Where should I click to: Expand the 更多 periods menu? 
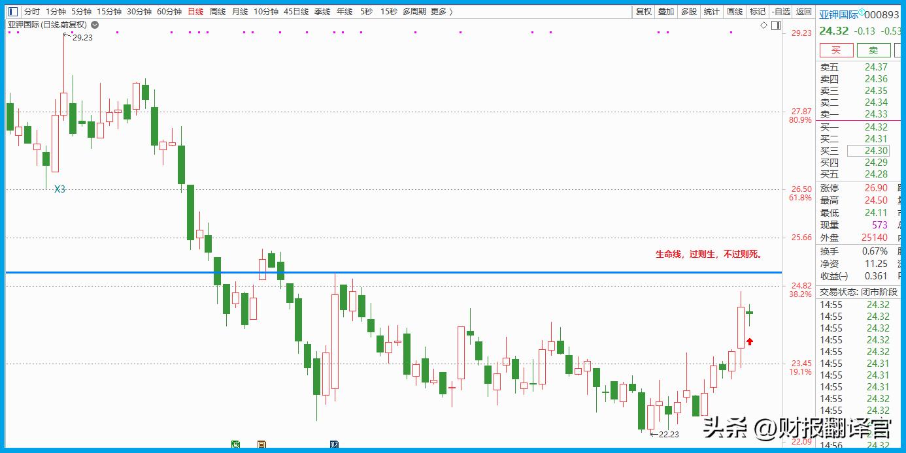coord(441,12)
